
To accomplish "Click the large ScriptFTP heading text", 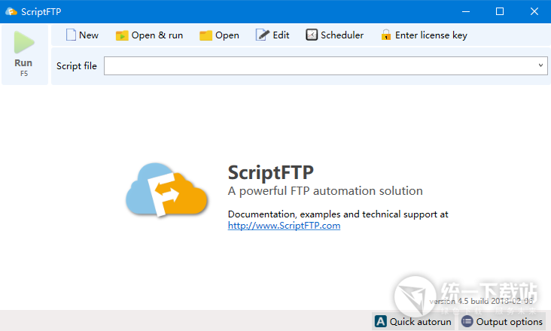I will (x=270, y=172).
